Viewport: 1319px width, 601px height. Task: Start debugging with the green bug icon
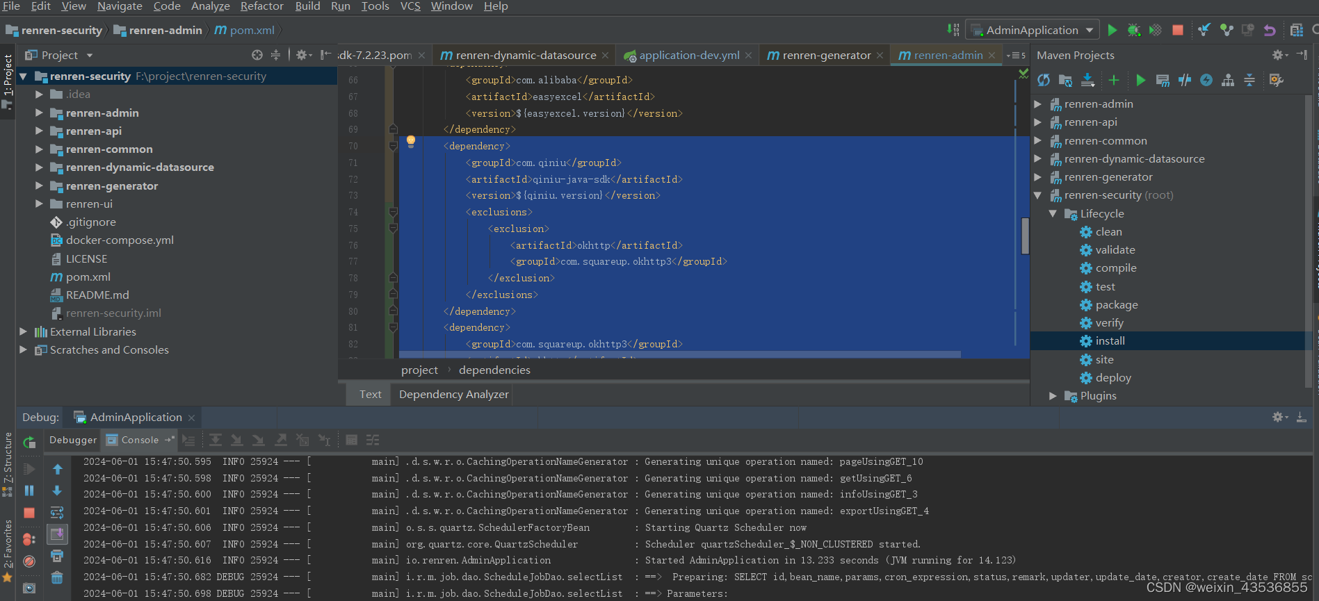click(1134, 30)
